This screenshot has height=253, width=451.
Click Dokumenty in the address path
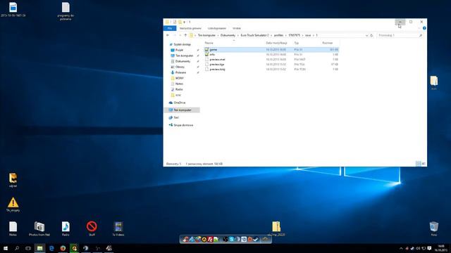(x=228, y=35)
